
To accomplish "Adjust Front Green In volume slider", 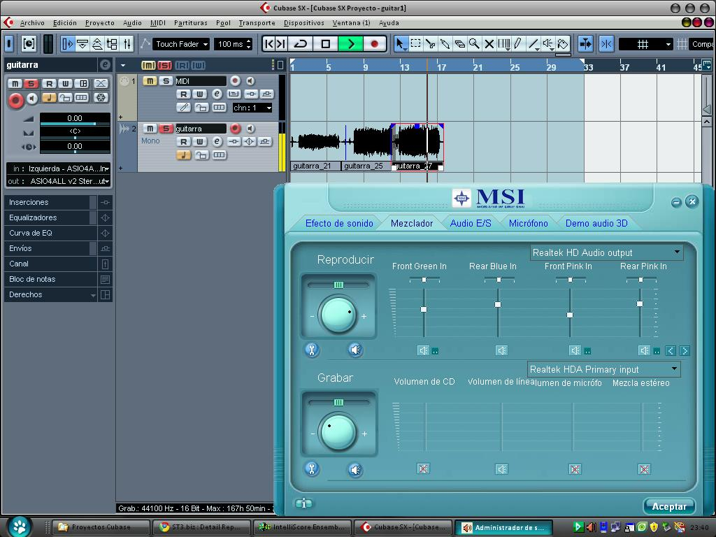I will coord(424,310).
